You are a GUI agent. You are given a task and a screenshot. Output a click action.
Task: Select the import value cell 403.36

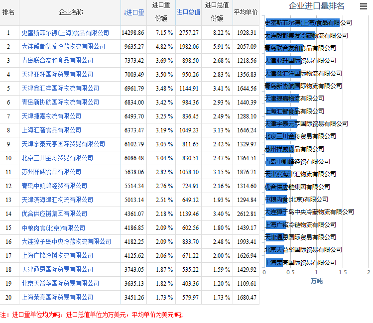[190, 284]
